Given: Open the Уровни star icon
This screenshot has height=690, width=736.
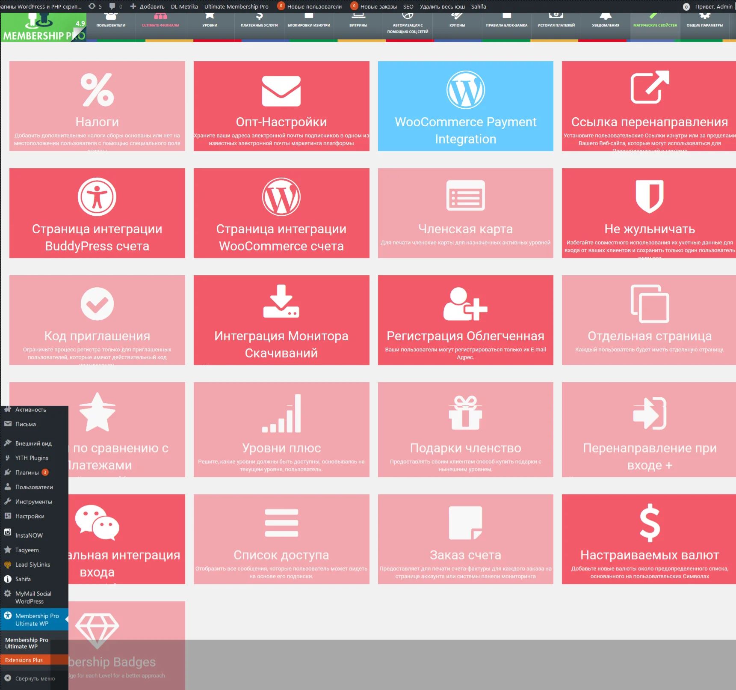Looking at the screenshot, I should (x=210, y=16).
